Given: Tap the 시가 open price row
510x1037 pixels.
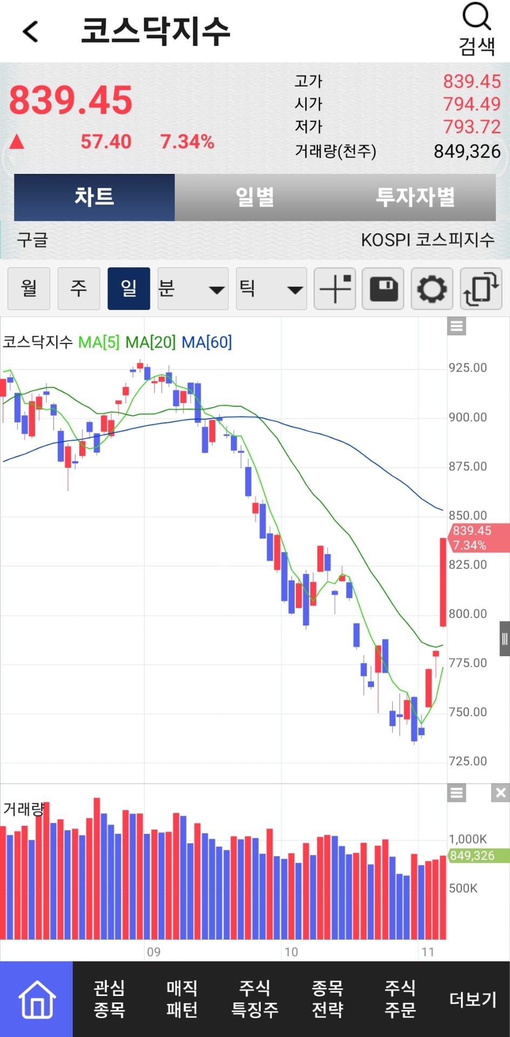Looking at the screenshot, I should [398, 104].
